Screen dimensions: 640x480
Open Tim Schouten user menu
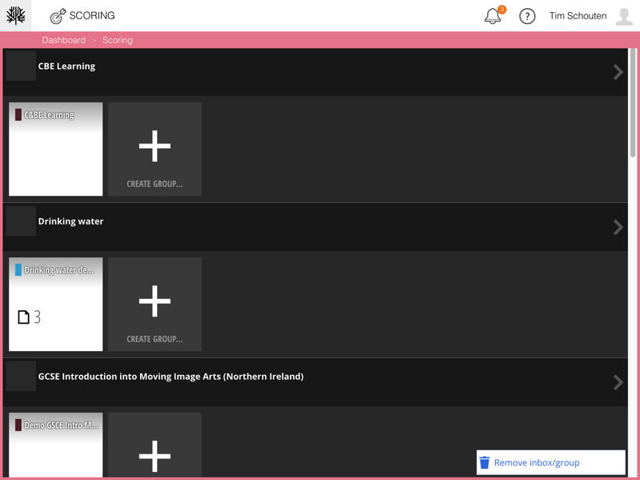coord(578,16)
